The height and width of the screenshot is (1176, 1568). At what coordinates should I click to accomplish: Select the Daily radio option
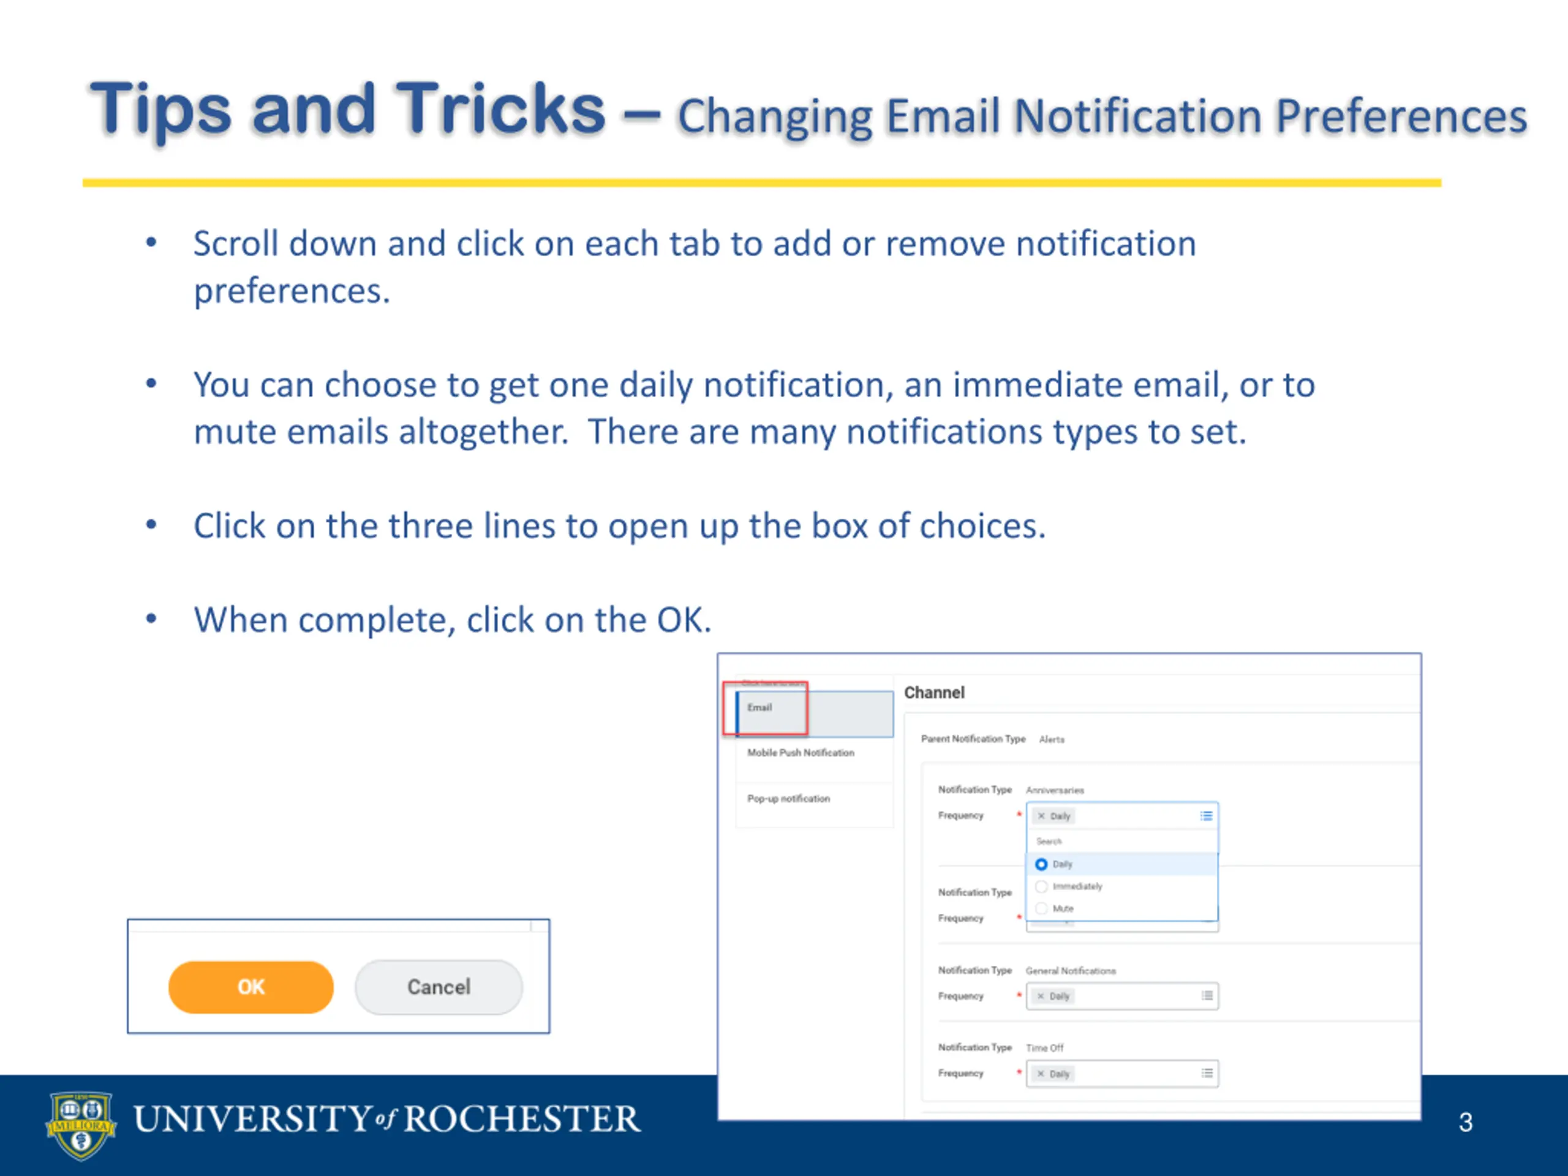pyautogui.click(x=1041, y=864)
